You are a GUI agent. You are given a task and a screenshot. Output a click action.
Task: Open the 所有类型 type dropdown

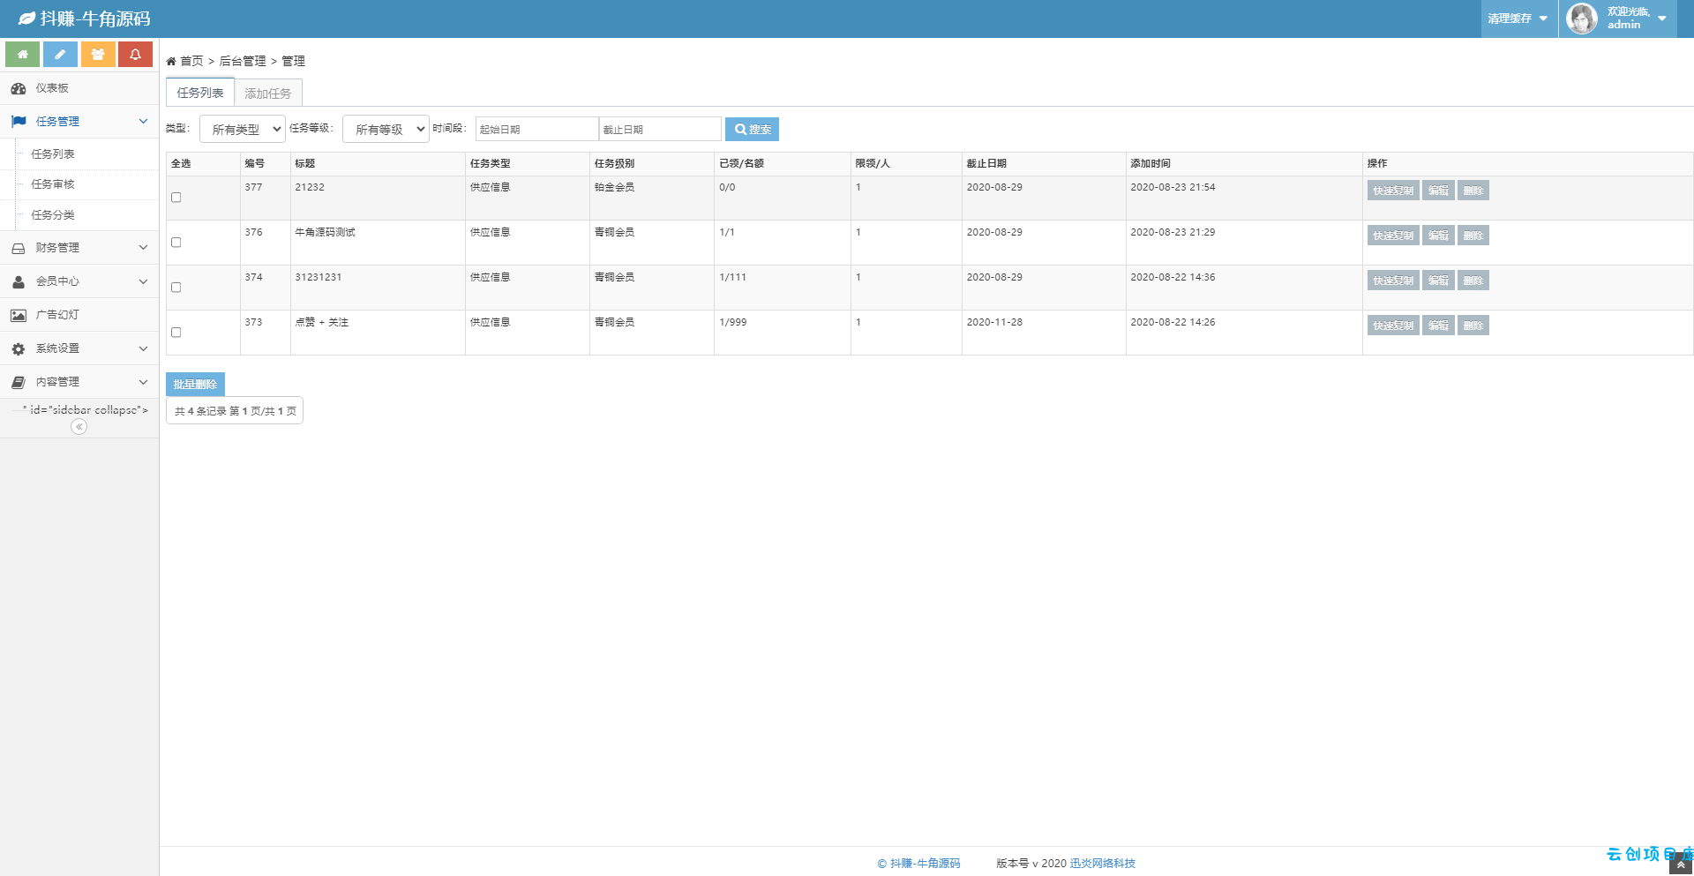[x=243, y=129]
